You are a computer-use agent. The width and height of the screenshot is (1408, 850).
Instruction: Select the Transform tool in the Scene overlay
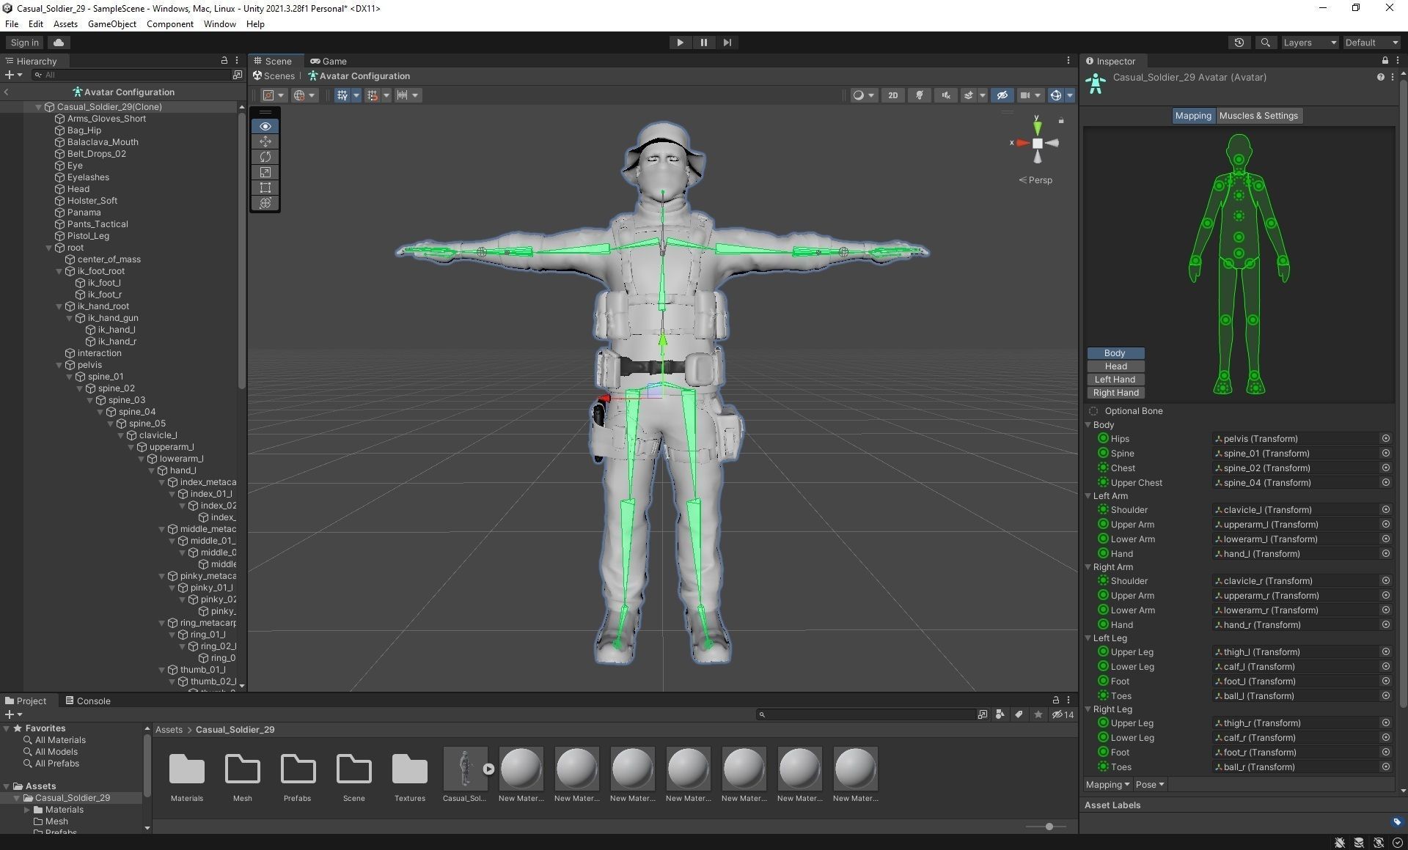[265, 203]
